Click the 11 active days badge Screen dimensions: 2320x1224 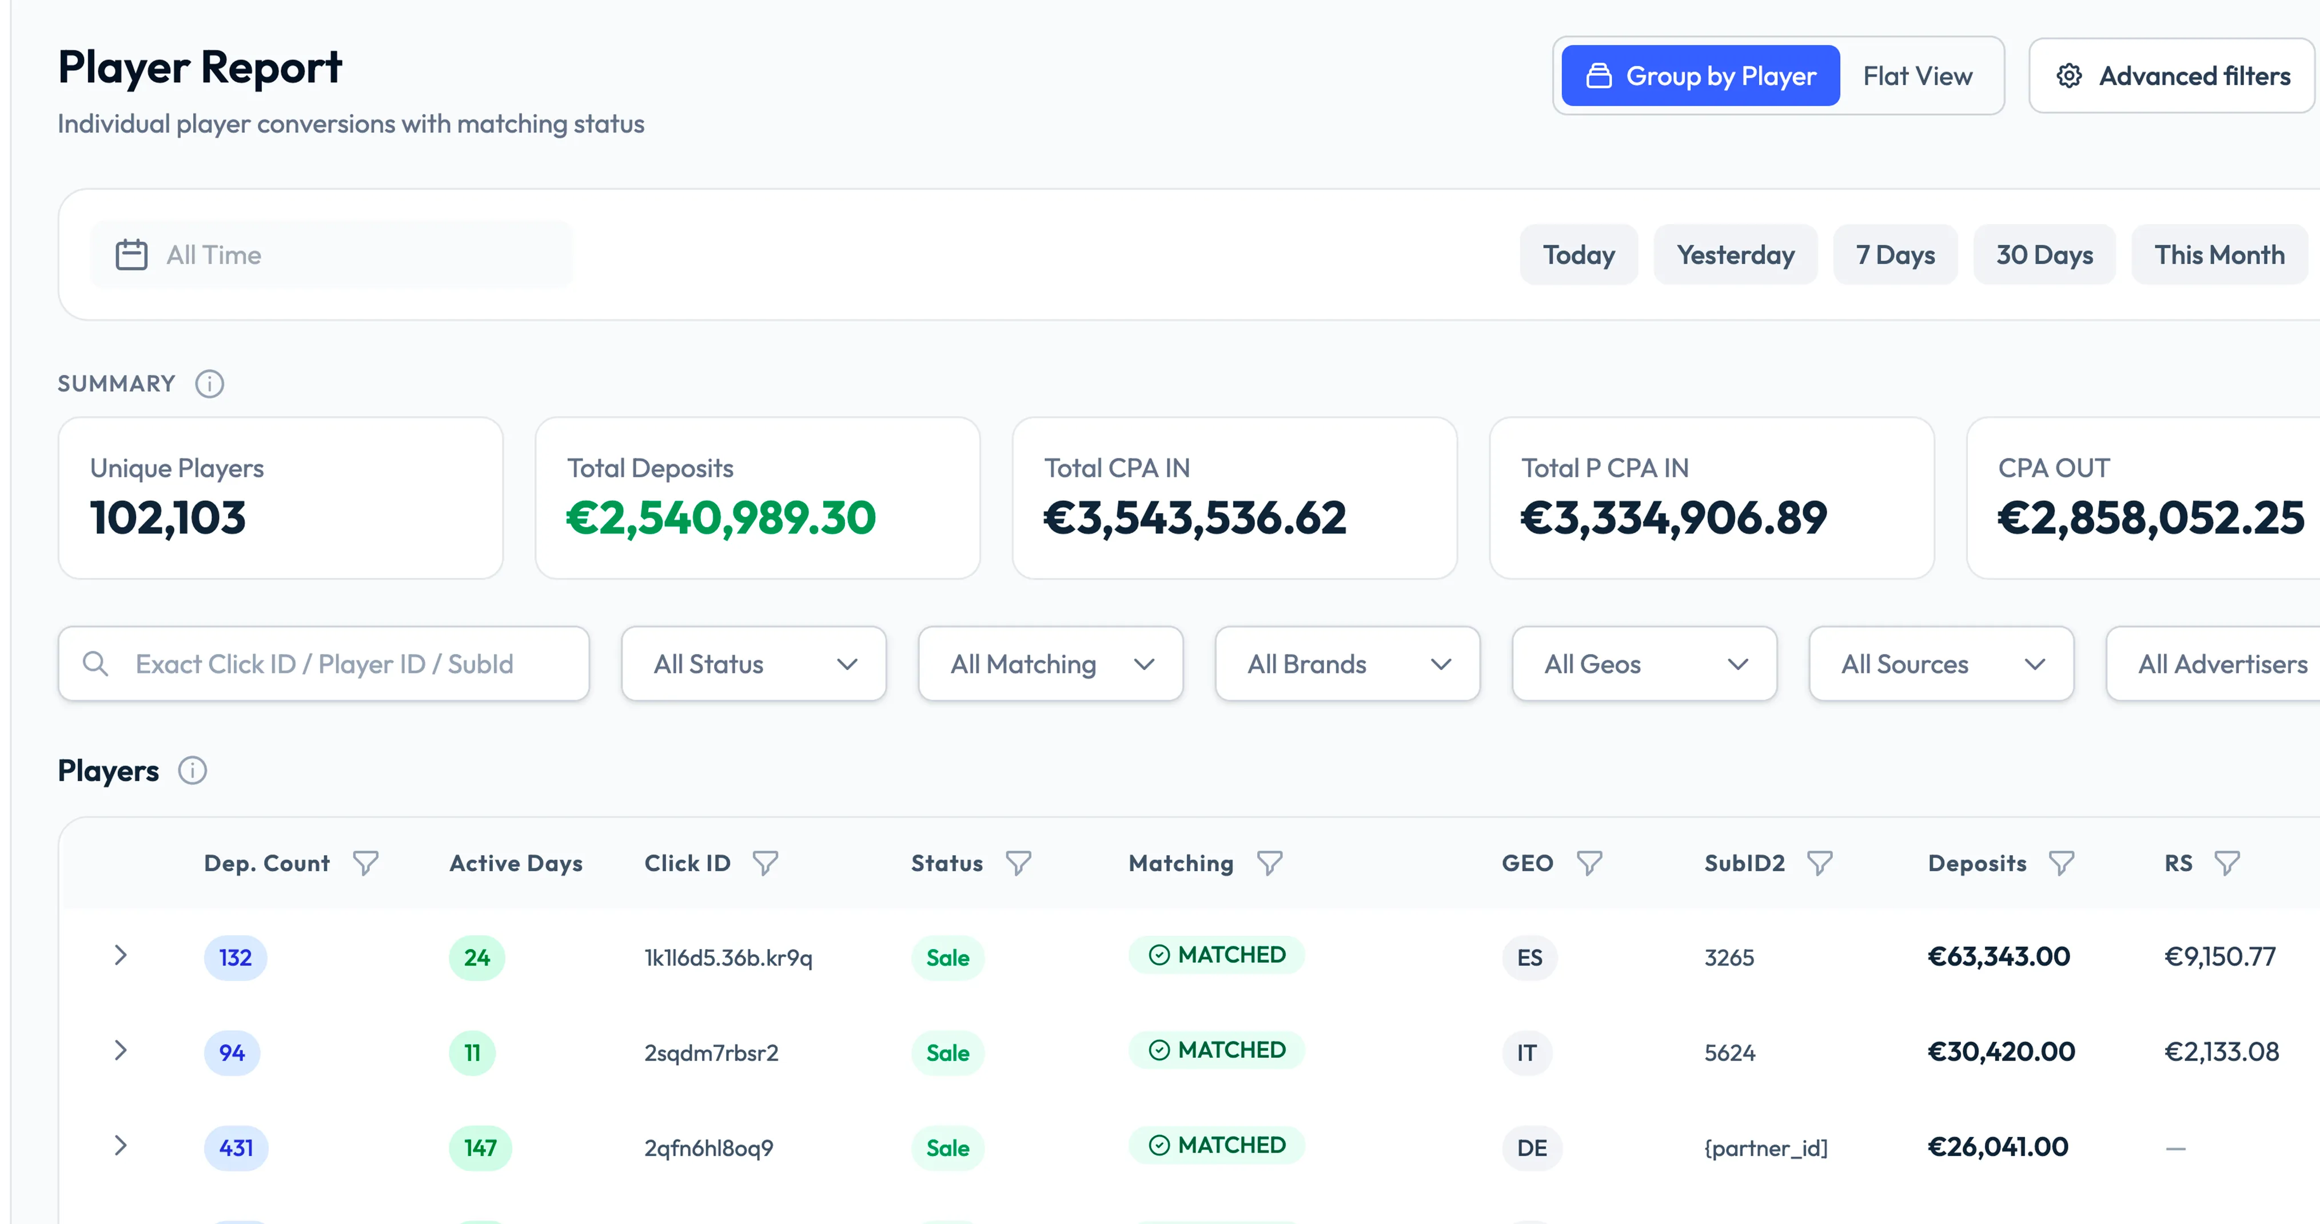click(x=473, y=1053)
